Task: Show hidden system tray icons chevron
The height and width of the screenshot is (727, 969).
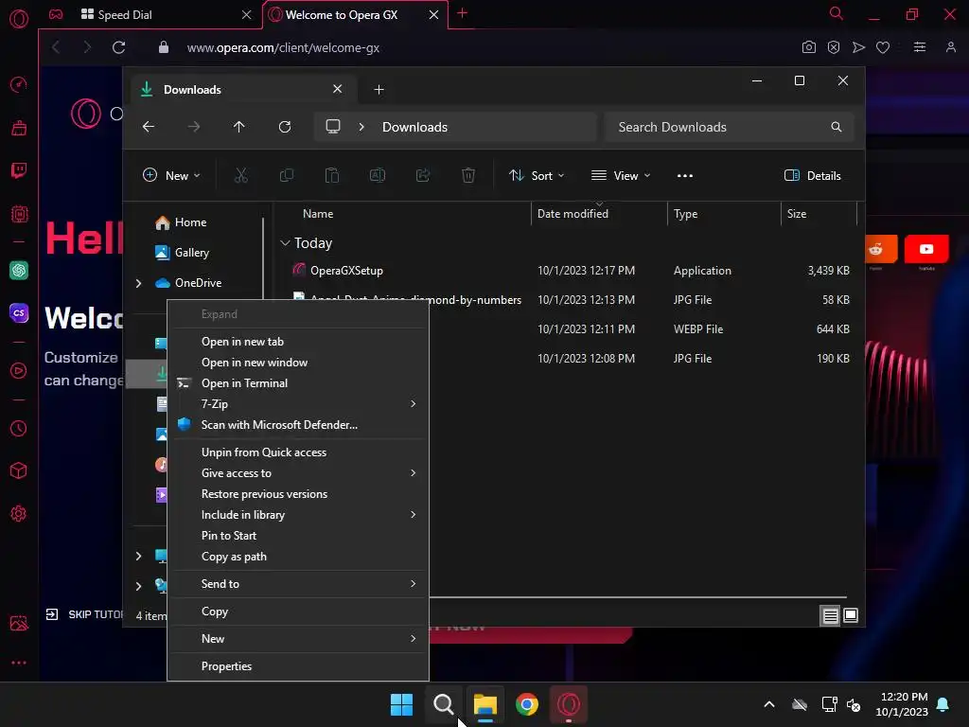Action: click(768, 704)
